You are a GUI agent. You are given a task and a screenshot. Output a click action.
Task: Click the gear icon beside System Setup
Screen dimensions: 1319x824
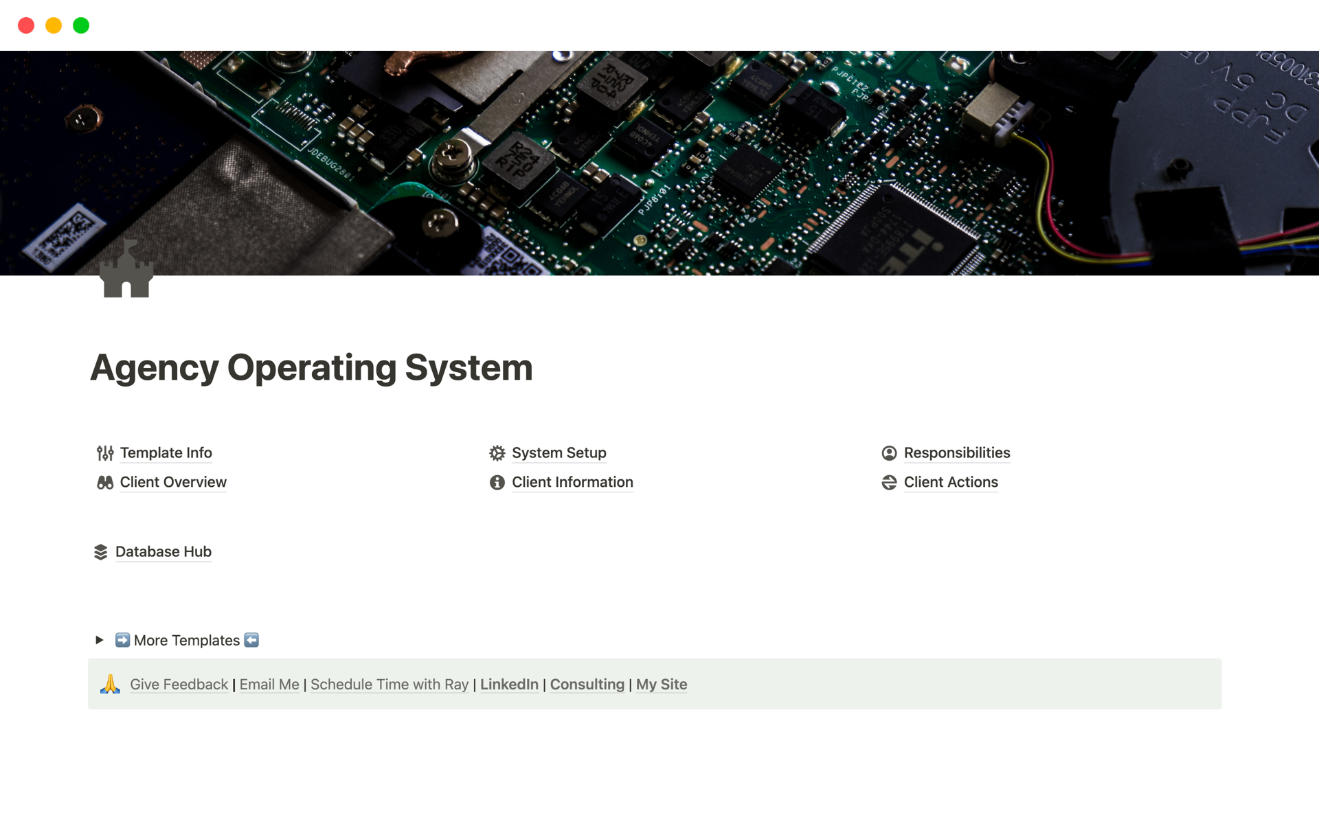pos(497,453)
